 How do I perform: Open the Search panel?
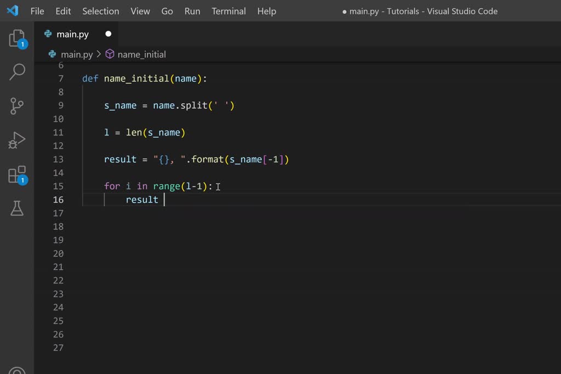coord(16,71)
